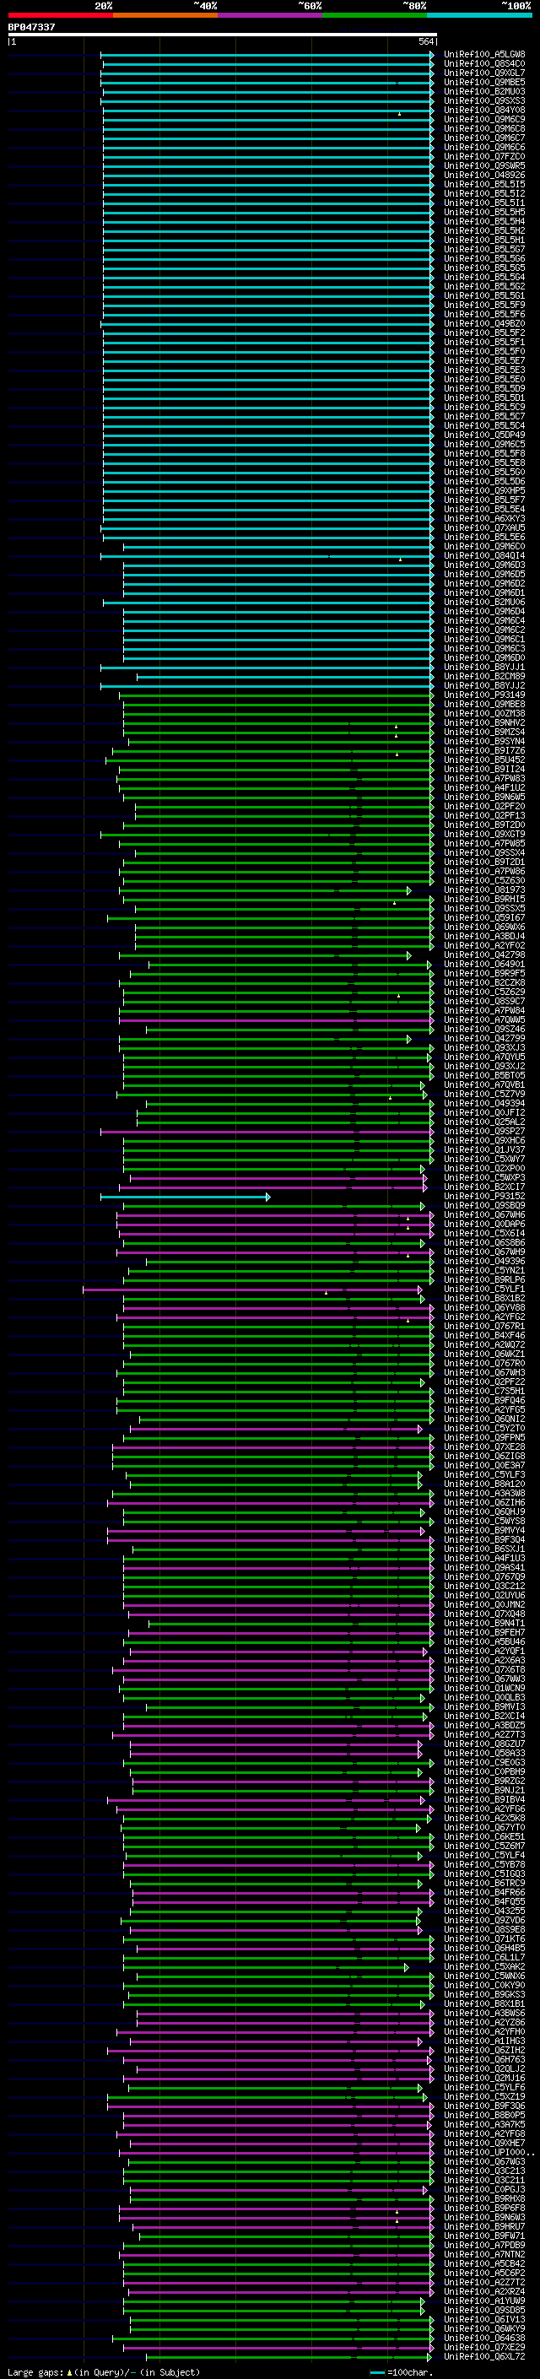The height and width of the screenshot is (2379, 540).
Task: Select label UniRef100_Q2PF20
Action: click(x=484, y=806)
